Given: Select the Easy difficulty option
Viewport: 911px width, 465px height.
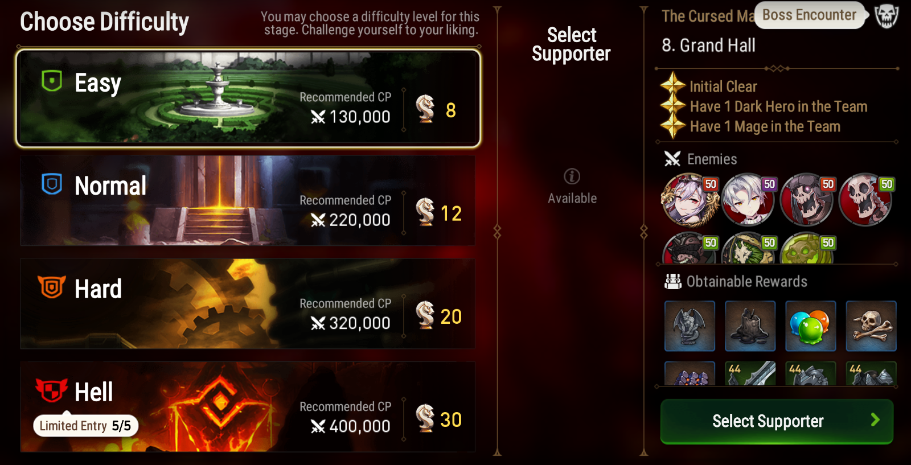Looking at the screenshot, I should click(x=248, y=98).
